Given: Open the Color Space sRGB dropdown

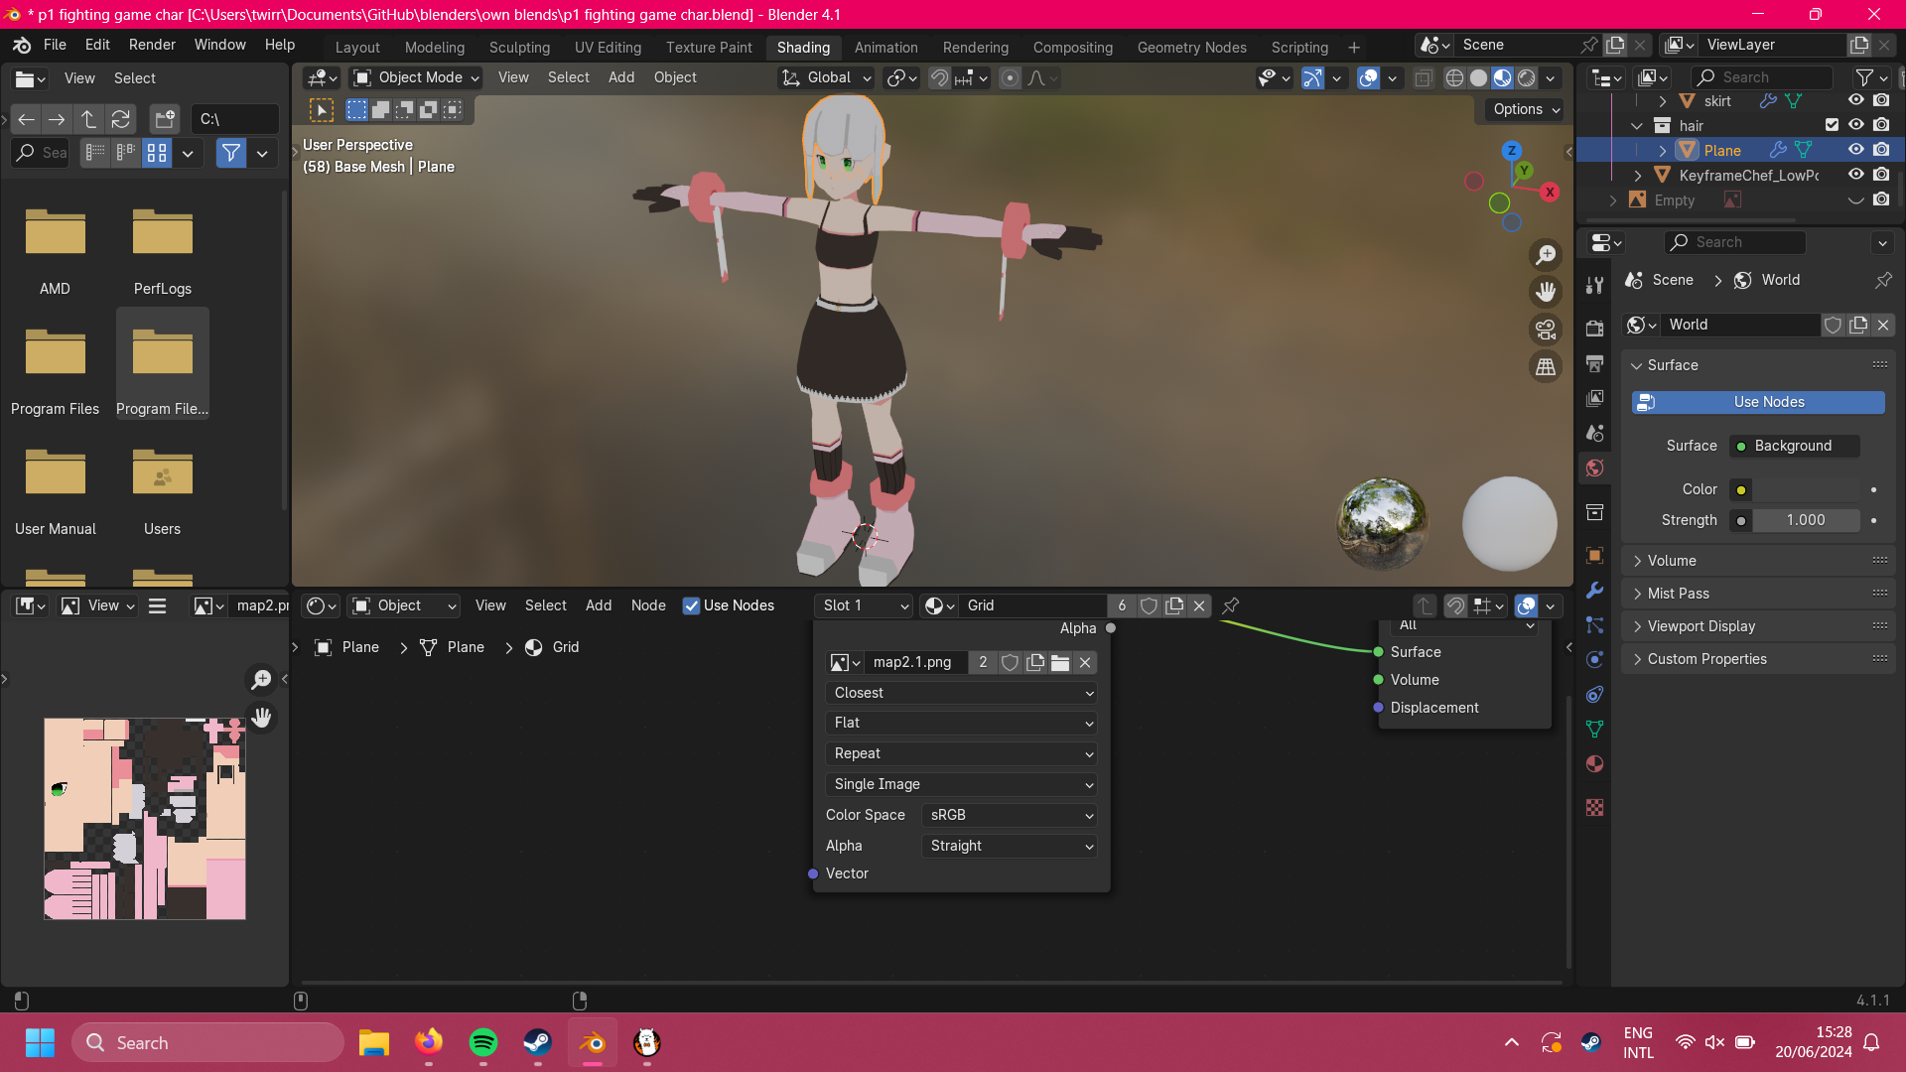Looking at the screenshot, I should [x=1008, y=815].
